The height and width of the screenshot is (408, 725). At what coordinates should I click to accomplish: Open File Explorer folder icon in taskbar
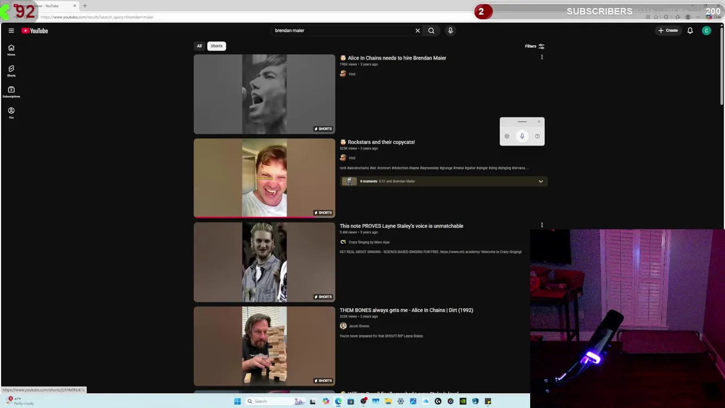point(388,401)
